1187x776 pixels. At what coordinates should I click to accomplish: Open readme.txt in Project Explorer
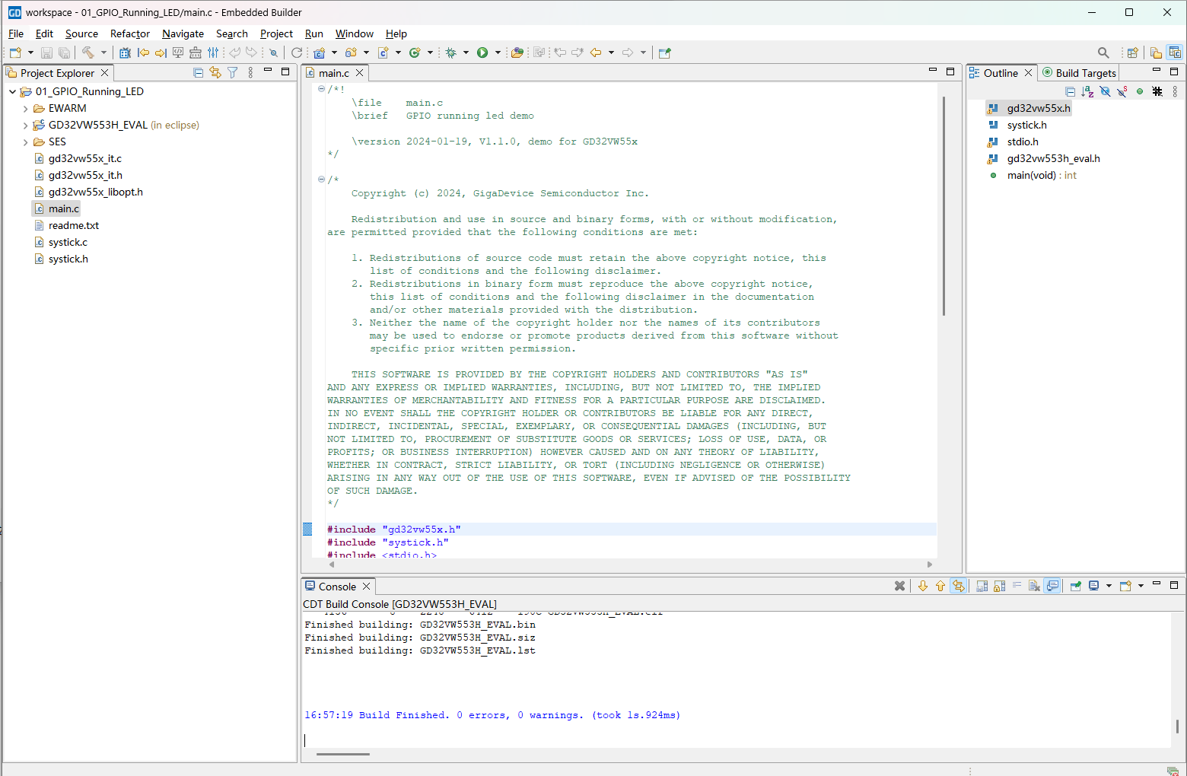pyautogui.click(x=73, y=226)
